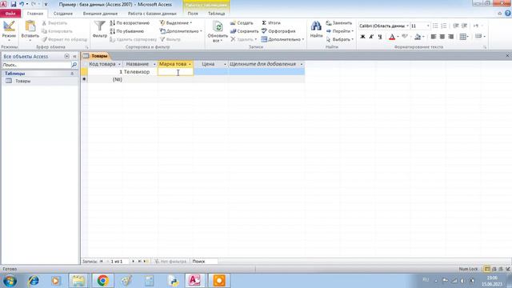Open Internet Explorer from taskbar

click(x=34, y=281)
